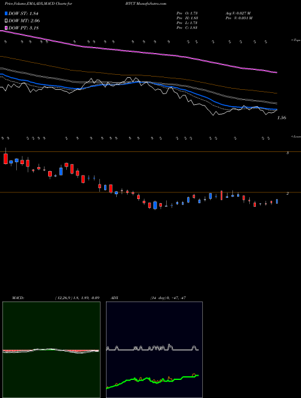Click the 'MACD:' panel label
Image resolution: width=301 pixels, height=398 pixels.
click(x=18, y=298)
